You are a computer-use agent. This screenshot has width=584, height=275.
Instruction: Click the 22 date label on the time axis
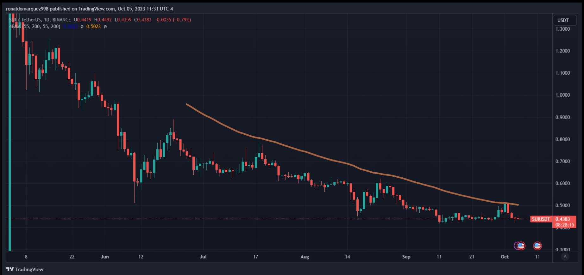72,257
